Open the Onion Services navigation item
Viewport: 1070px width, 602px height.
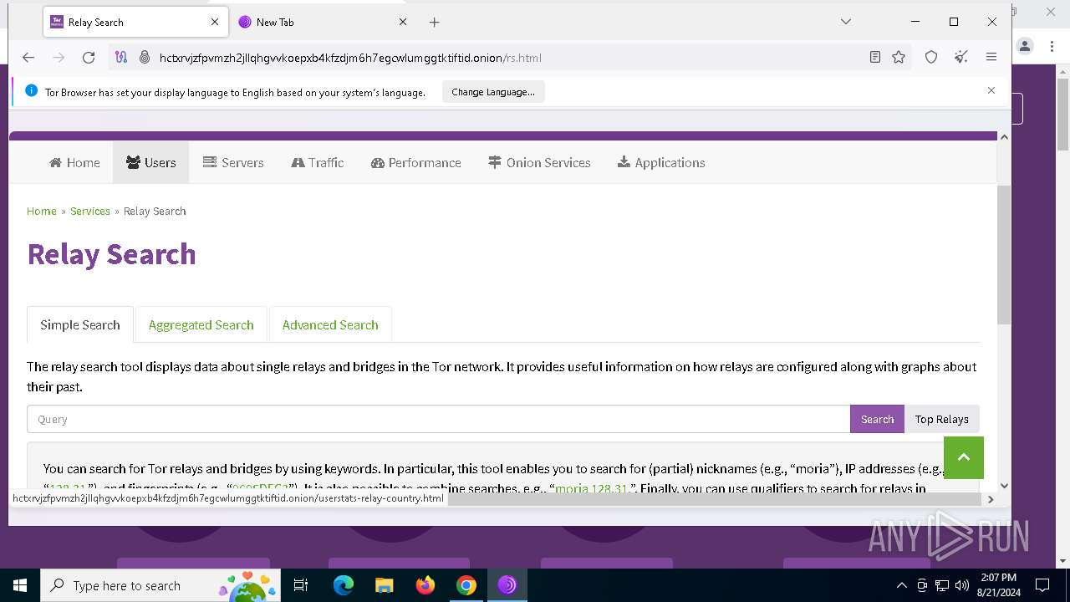click(540, 162)
